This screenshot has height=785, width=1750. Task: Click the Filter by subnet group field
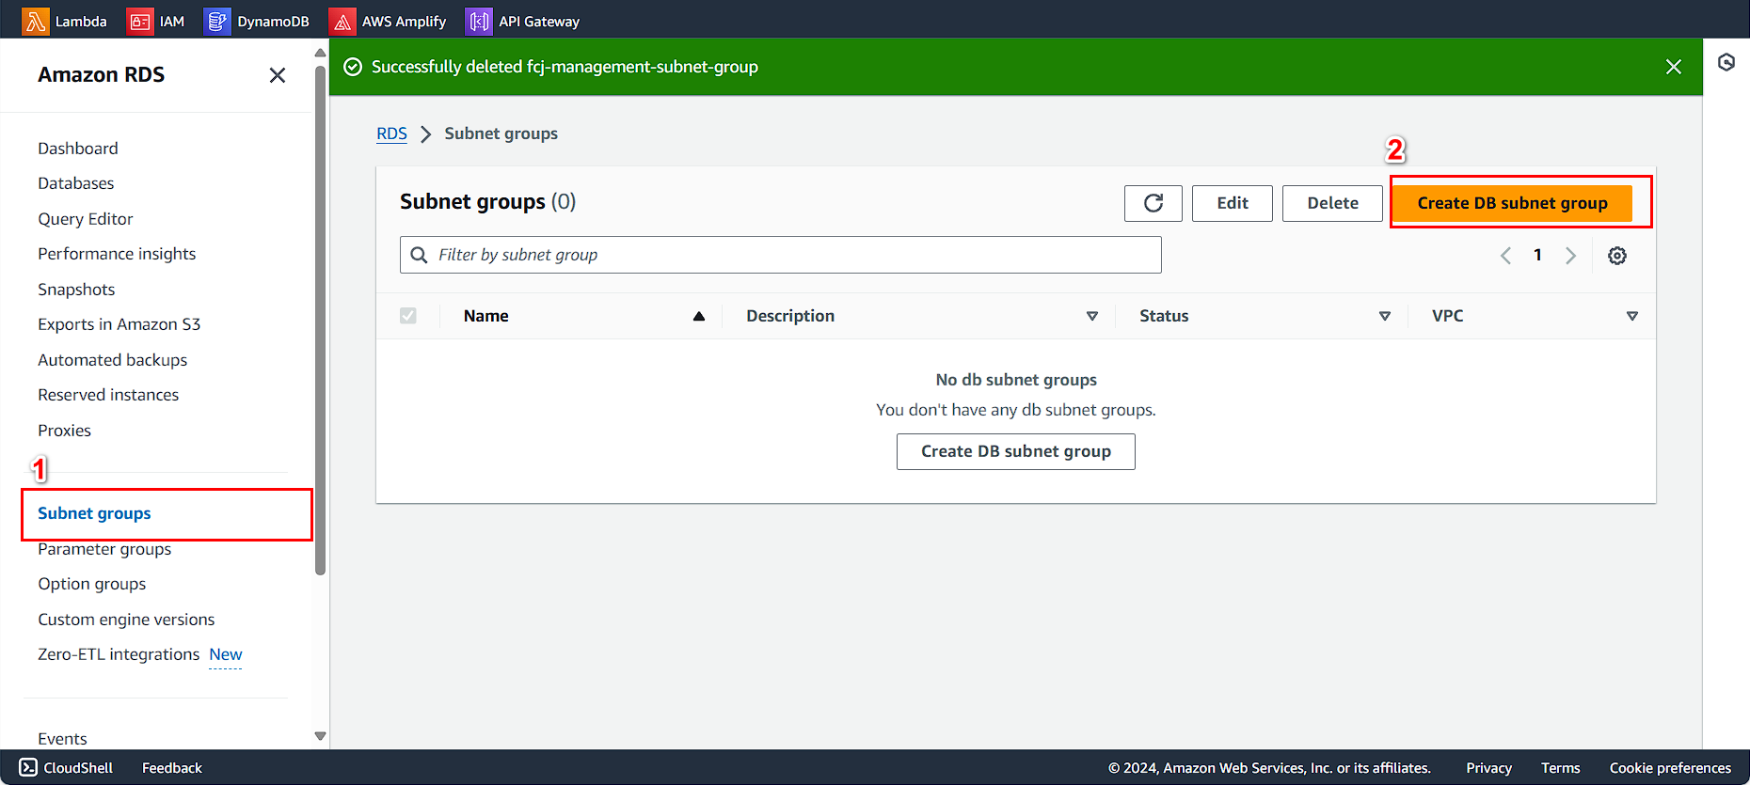[x=780, y=255]
